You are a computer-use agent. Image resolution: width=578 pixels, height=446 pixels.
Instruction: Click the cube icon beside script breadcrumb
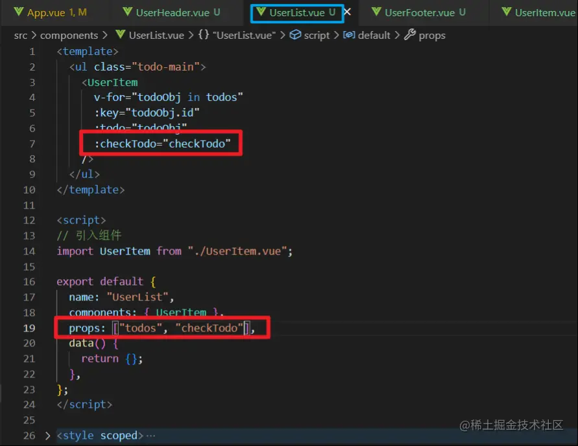click(295, 34)
